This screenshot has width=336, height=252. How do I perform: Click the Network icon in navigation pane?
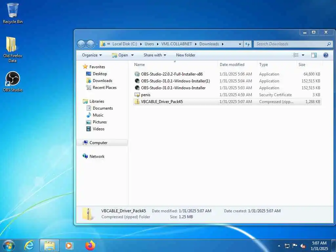[85, 156]
